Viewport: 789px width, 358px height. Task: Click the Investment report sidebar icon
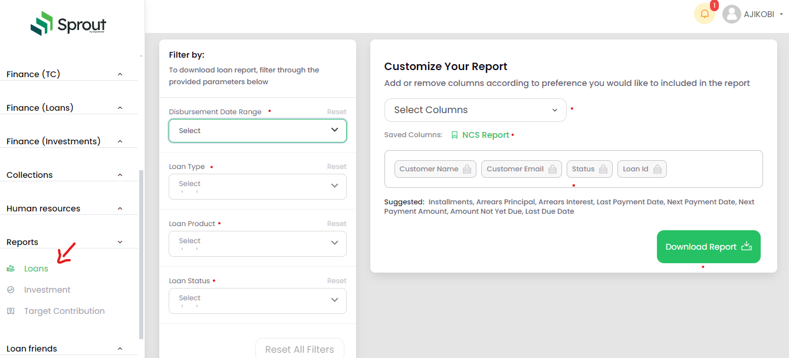11,290
